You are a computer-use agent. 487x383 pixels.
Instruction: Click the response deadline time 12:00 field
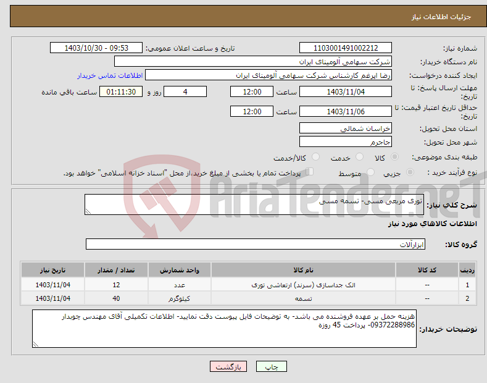coord(252,91)
